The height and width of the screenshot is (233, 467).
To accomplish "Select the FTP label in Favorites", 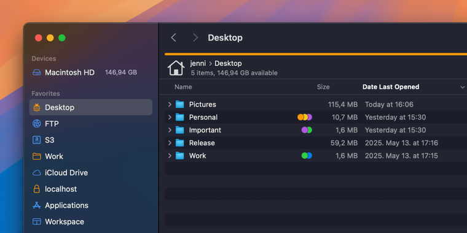I will (x=52, y=124).
